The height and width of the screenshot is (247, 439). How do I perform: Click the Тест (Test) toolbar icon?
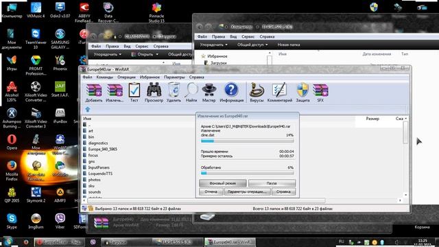coord(134,93)
